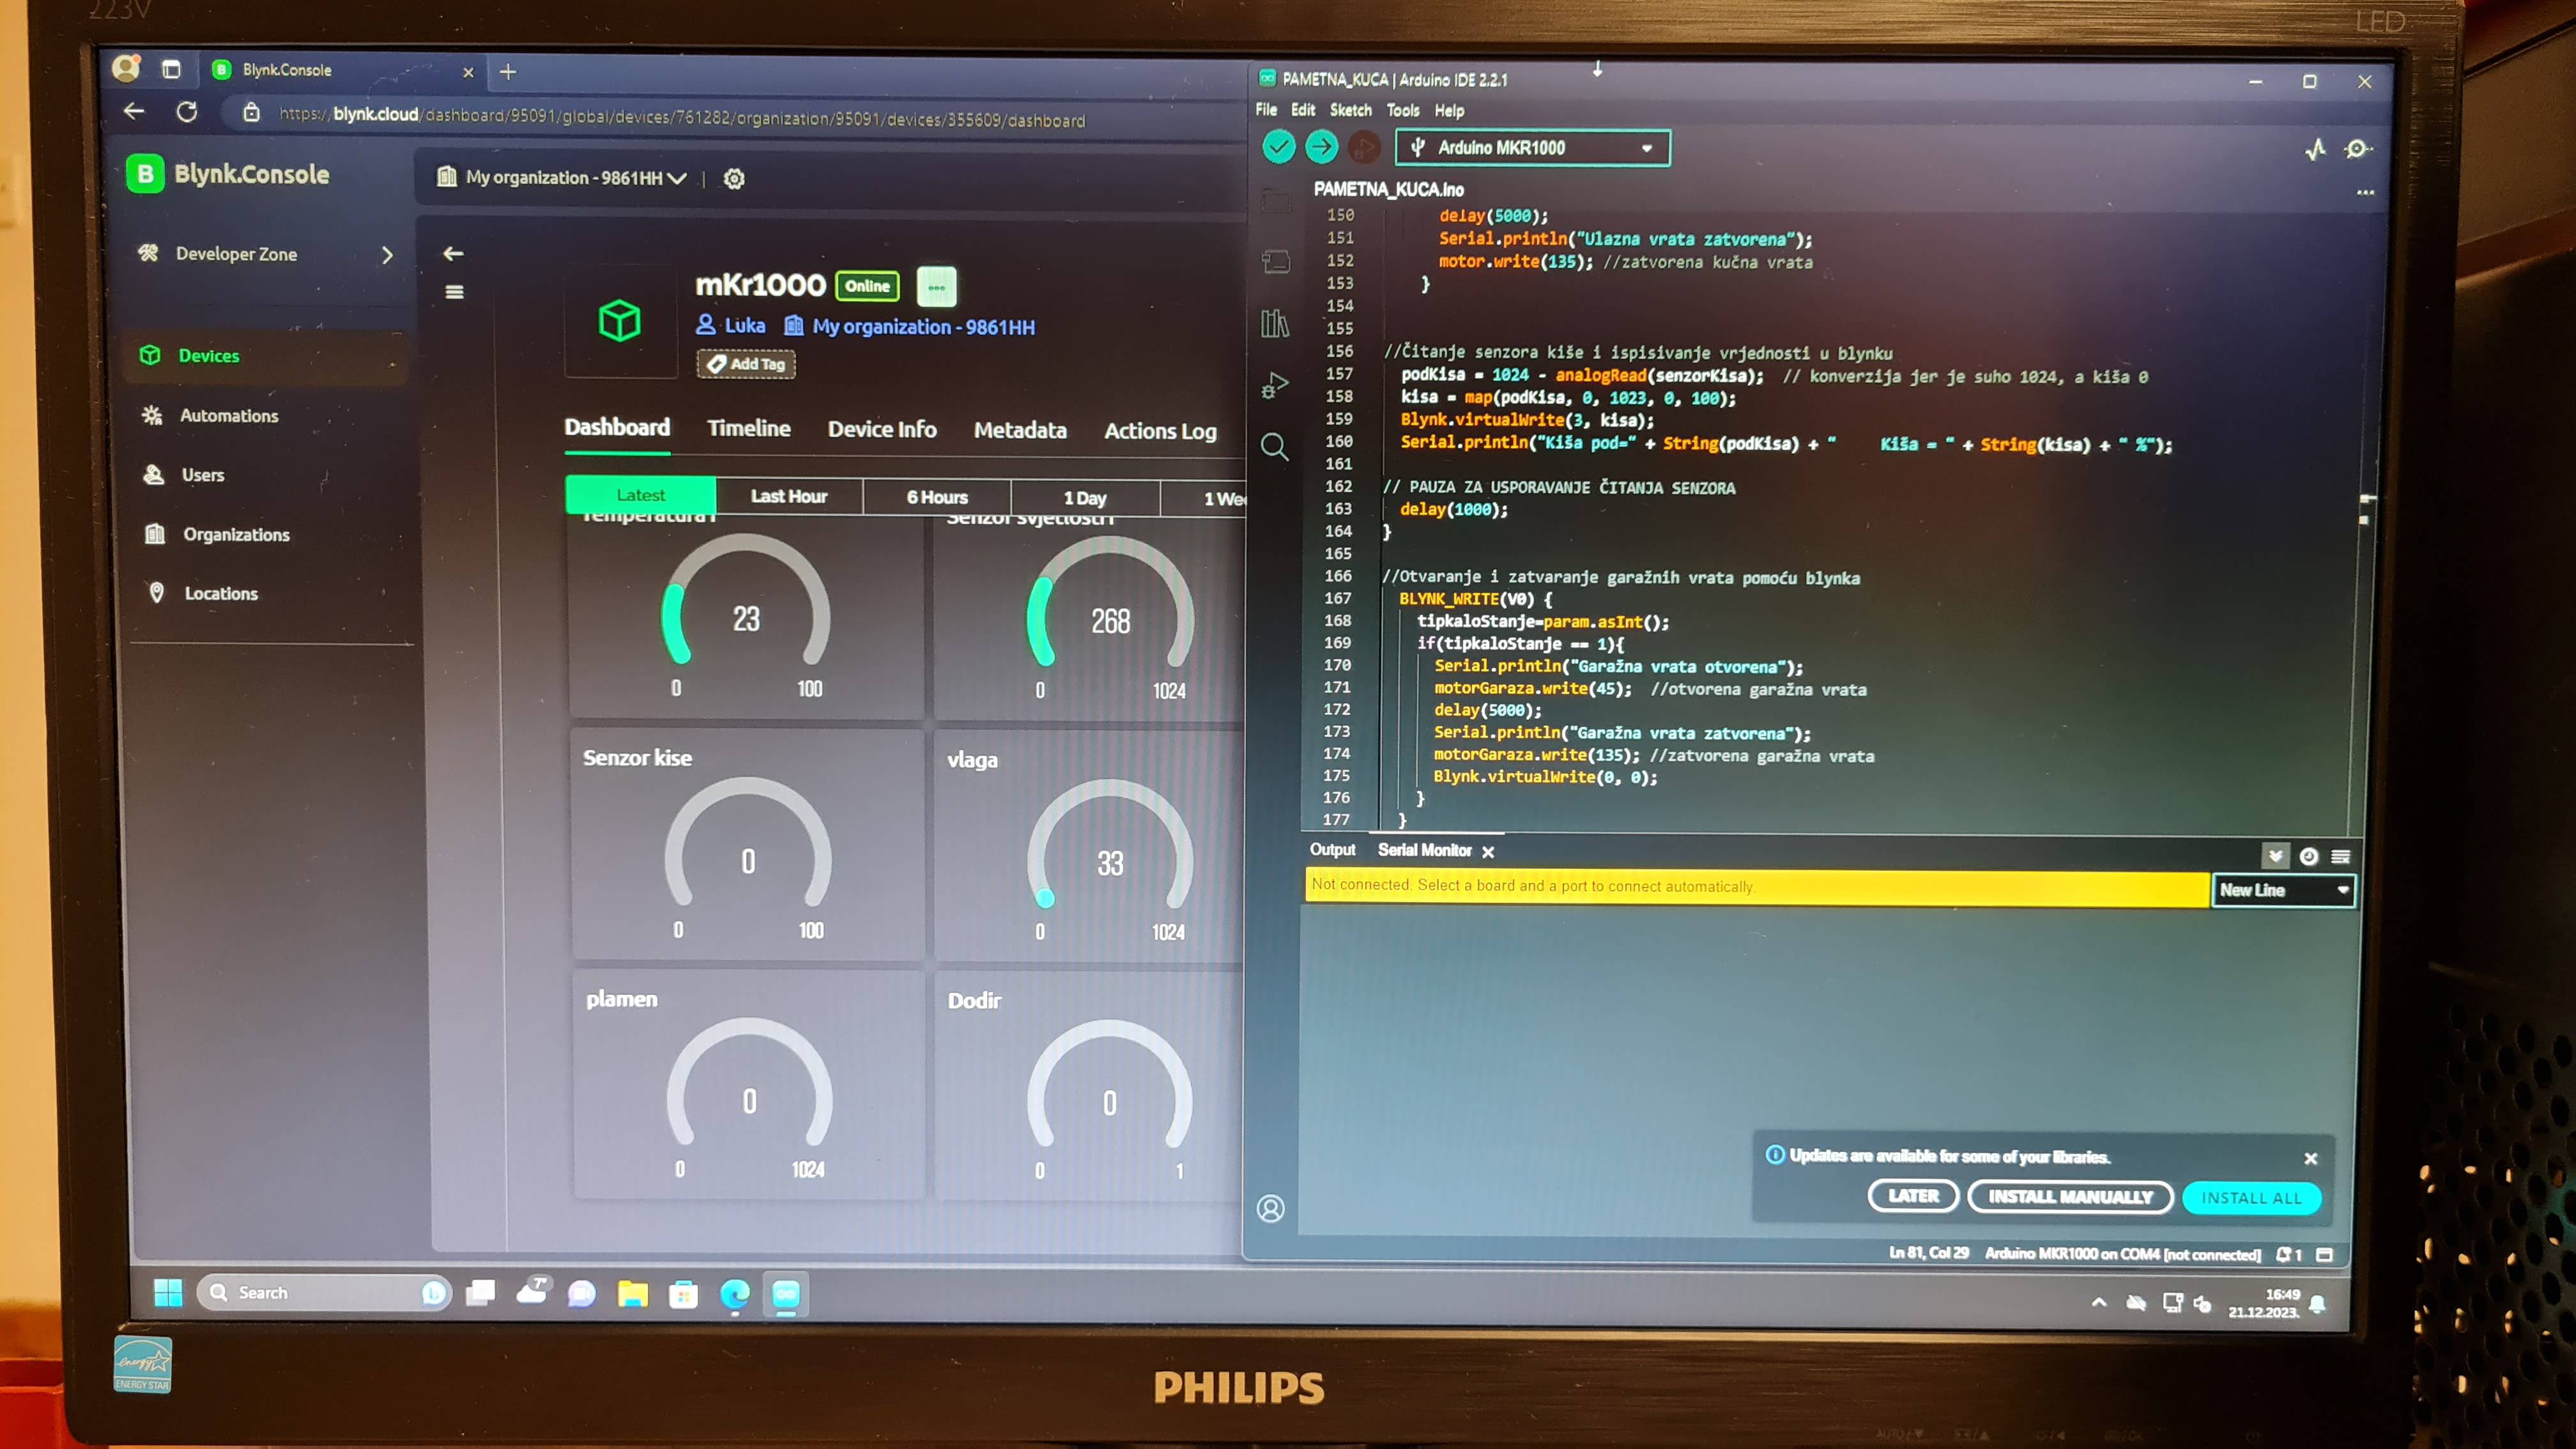Viewport: 2576px width, 1449px height.
Task: Select the Latest time range
Action: point(640,495)
